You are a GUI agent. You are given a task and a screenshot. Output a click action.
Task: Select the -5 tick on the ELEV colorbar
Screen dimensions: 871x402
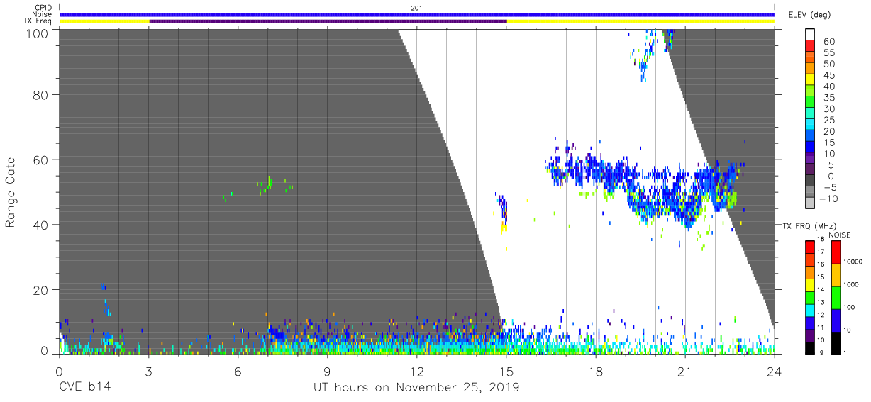click(x=830, y=188)
